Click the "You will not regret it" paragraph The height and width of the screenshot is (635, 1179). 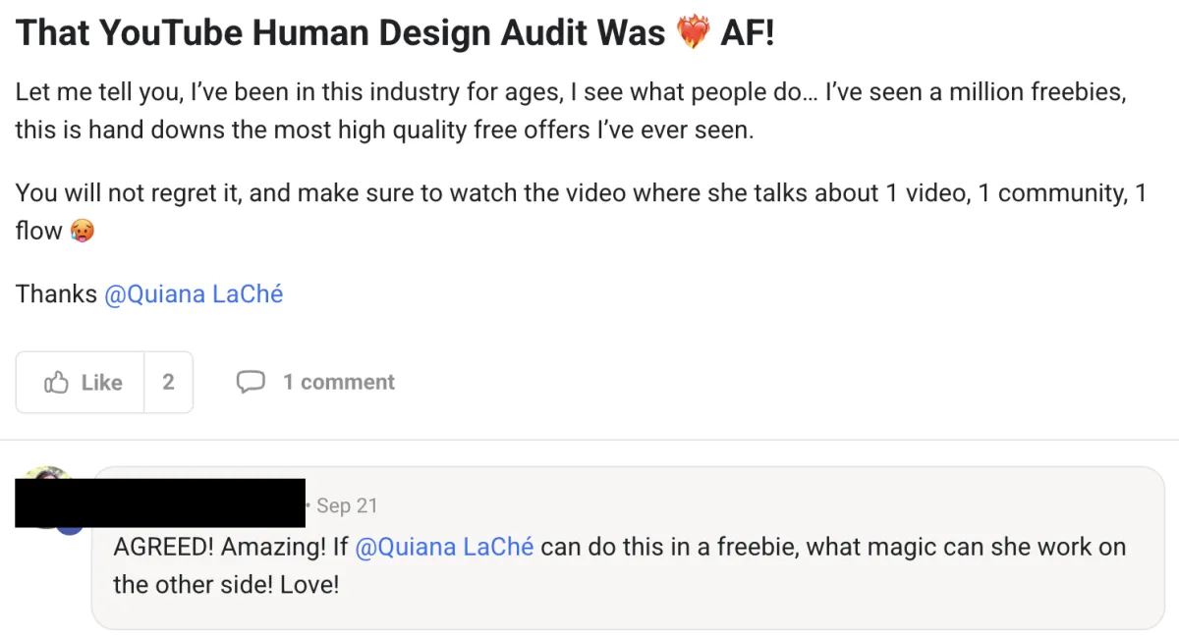(x=581, y=212)
